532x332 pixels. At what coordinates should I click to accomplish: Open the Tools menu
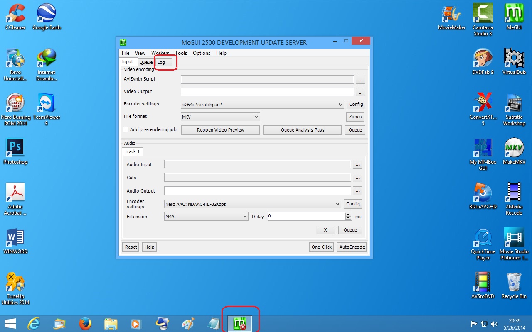[181, 53]
